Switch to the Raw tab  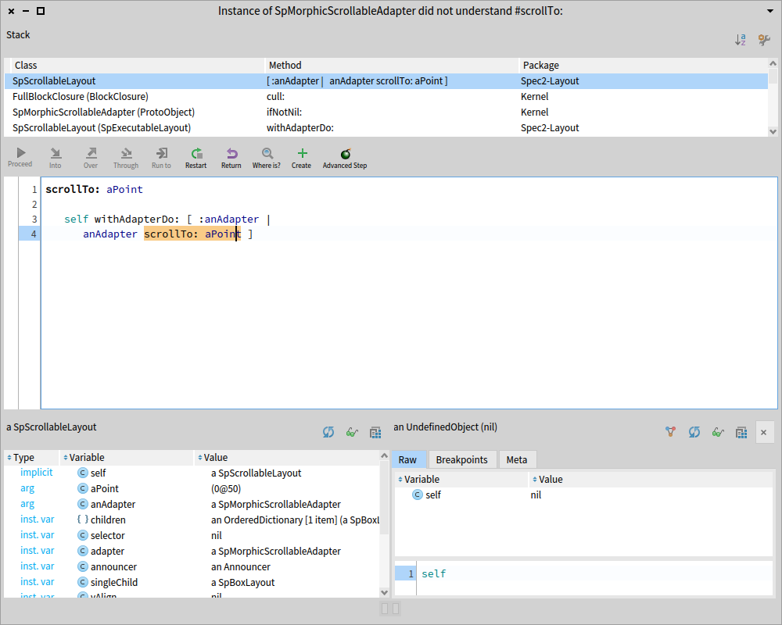[407, 459]
